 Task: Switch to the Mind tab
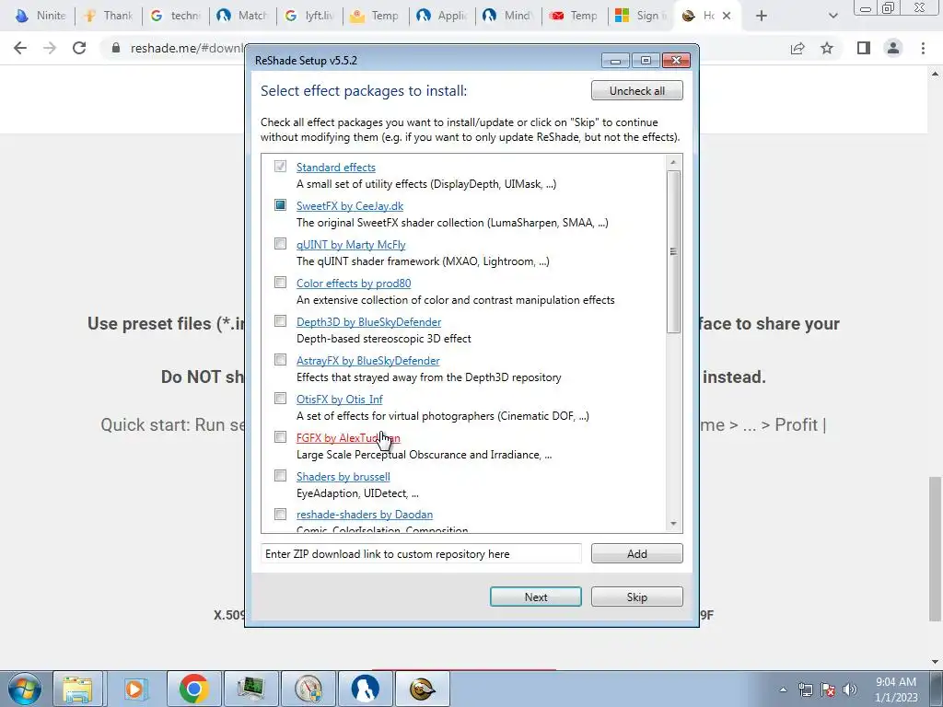tap(508, 16)
